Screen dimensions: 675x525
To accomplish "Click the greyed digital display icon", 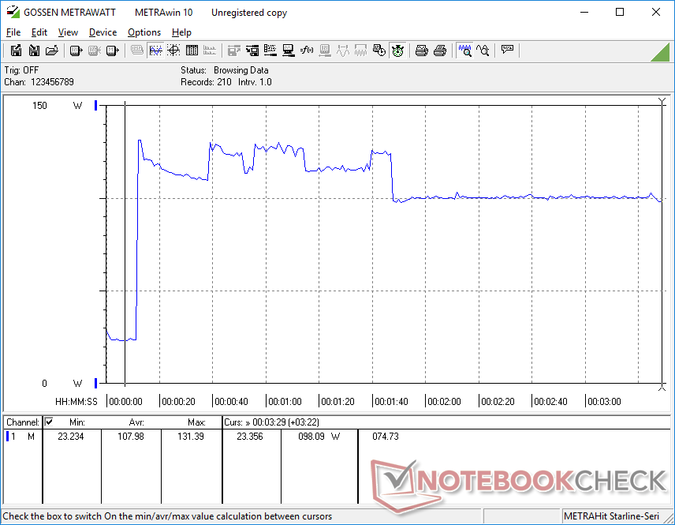I will (137, 51).
